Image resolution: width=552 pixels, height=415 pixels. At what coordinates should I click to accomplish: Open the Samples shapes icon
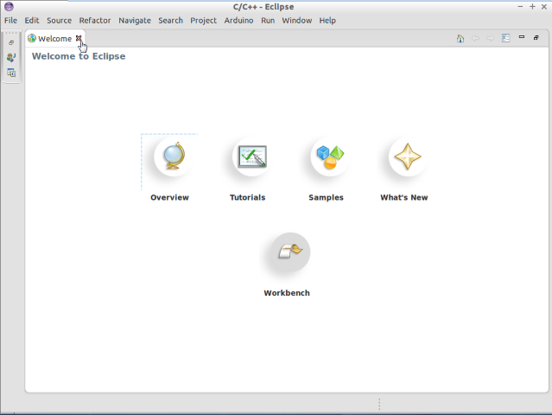point(330,156)
